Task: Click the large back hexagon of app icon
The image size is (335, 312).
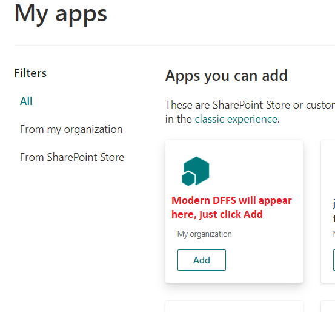Action: point(197,168)
